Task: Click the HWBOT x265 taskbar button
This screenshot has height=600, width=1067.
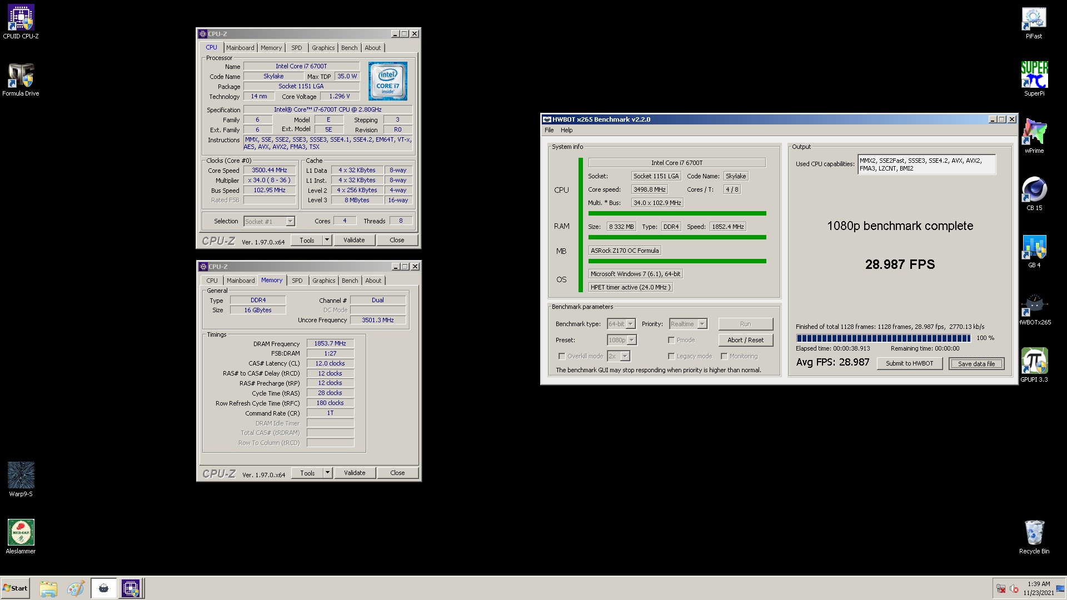Action: click(103, 588)
